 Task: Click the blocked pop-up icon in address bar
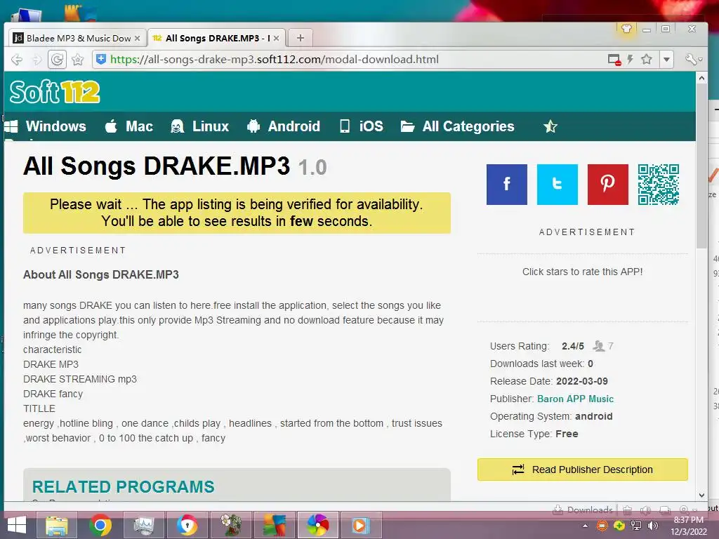614,60
